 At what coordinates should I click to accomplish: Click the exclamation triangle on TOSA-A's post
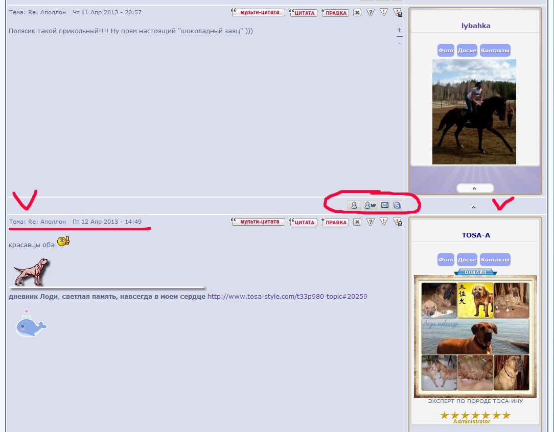[x=384, y=222]
